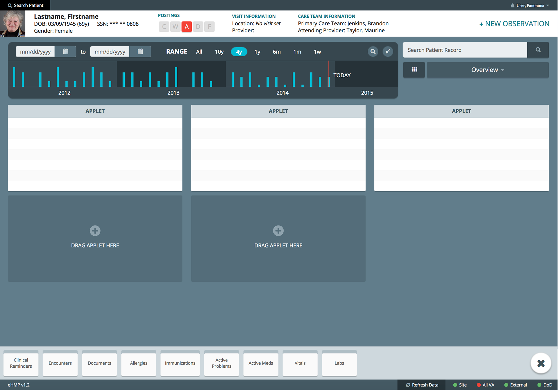Click the New Observation link
Screen dimensions: 558x390
tap(514, 24)
